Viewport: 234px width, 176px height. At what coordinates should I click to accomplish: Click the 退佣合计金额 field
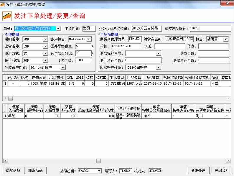[143, 60]
